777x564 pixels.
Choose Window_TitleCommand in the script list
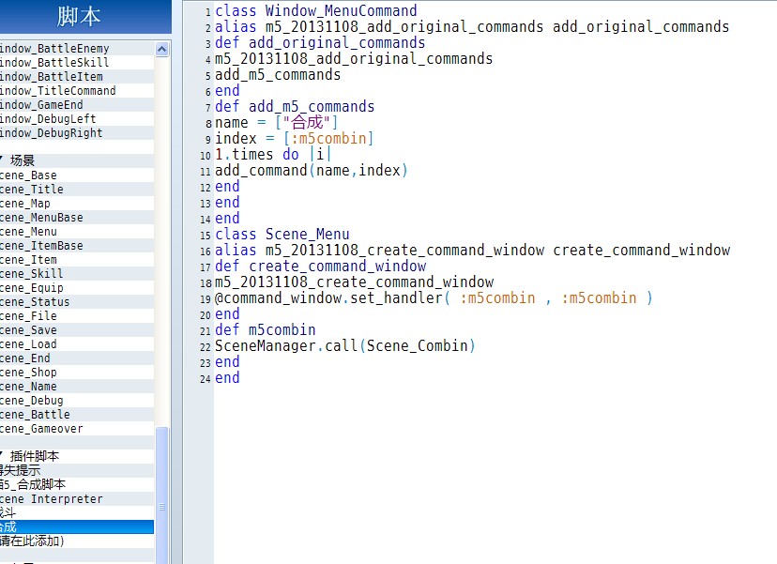tap(77, 91)
